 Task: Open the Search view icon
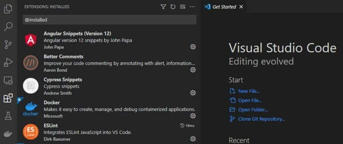point(8,27)
